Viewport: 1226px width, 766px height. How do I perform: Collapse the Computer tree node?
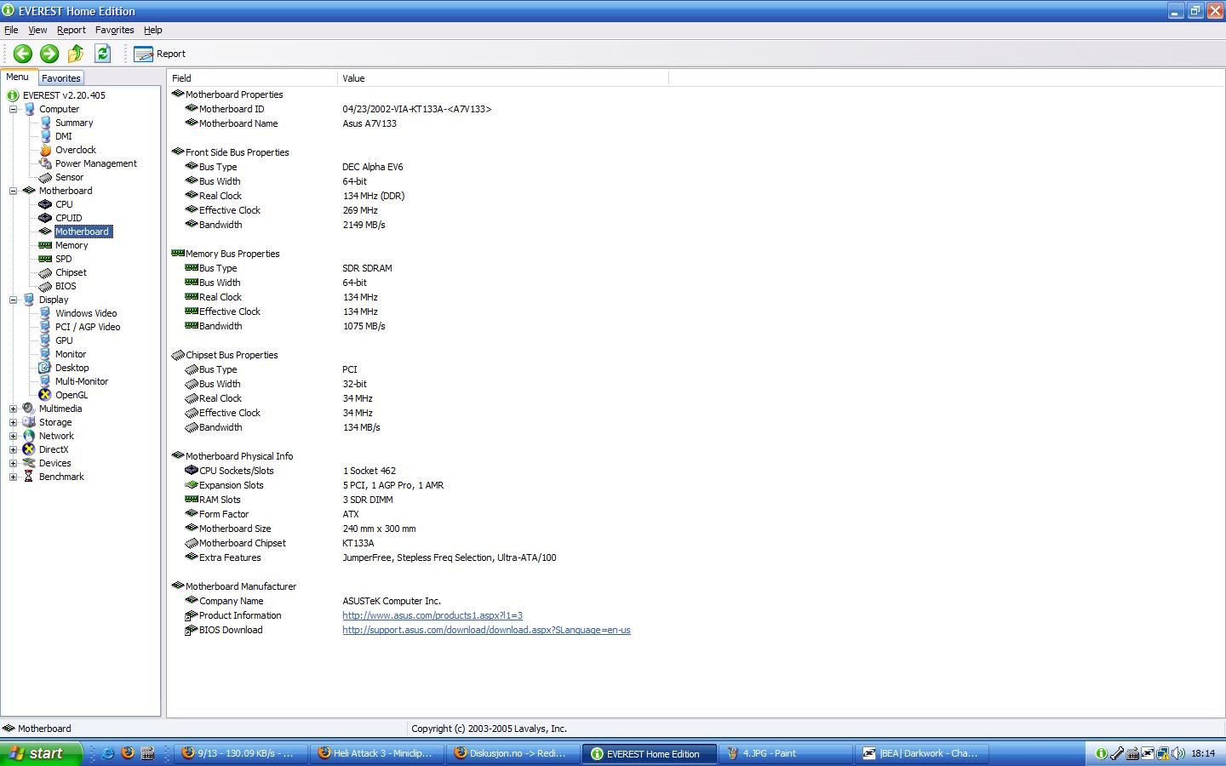coord(14,109)
